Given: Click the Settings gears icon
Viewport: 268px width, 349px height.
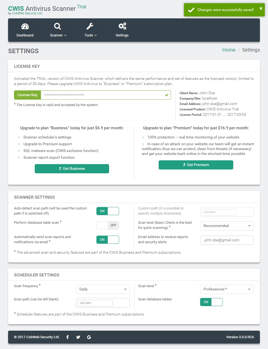Looking at the screenshot, I should click(122, 26).
